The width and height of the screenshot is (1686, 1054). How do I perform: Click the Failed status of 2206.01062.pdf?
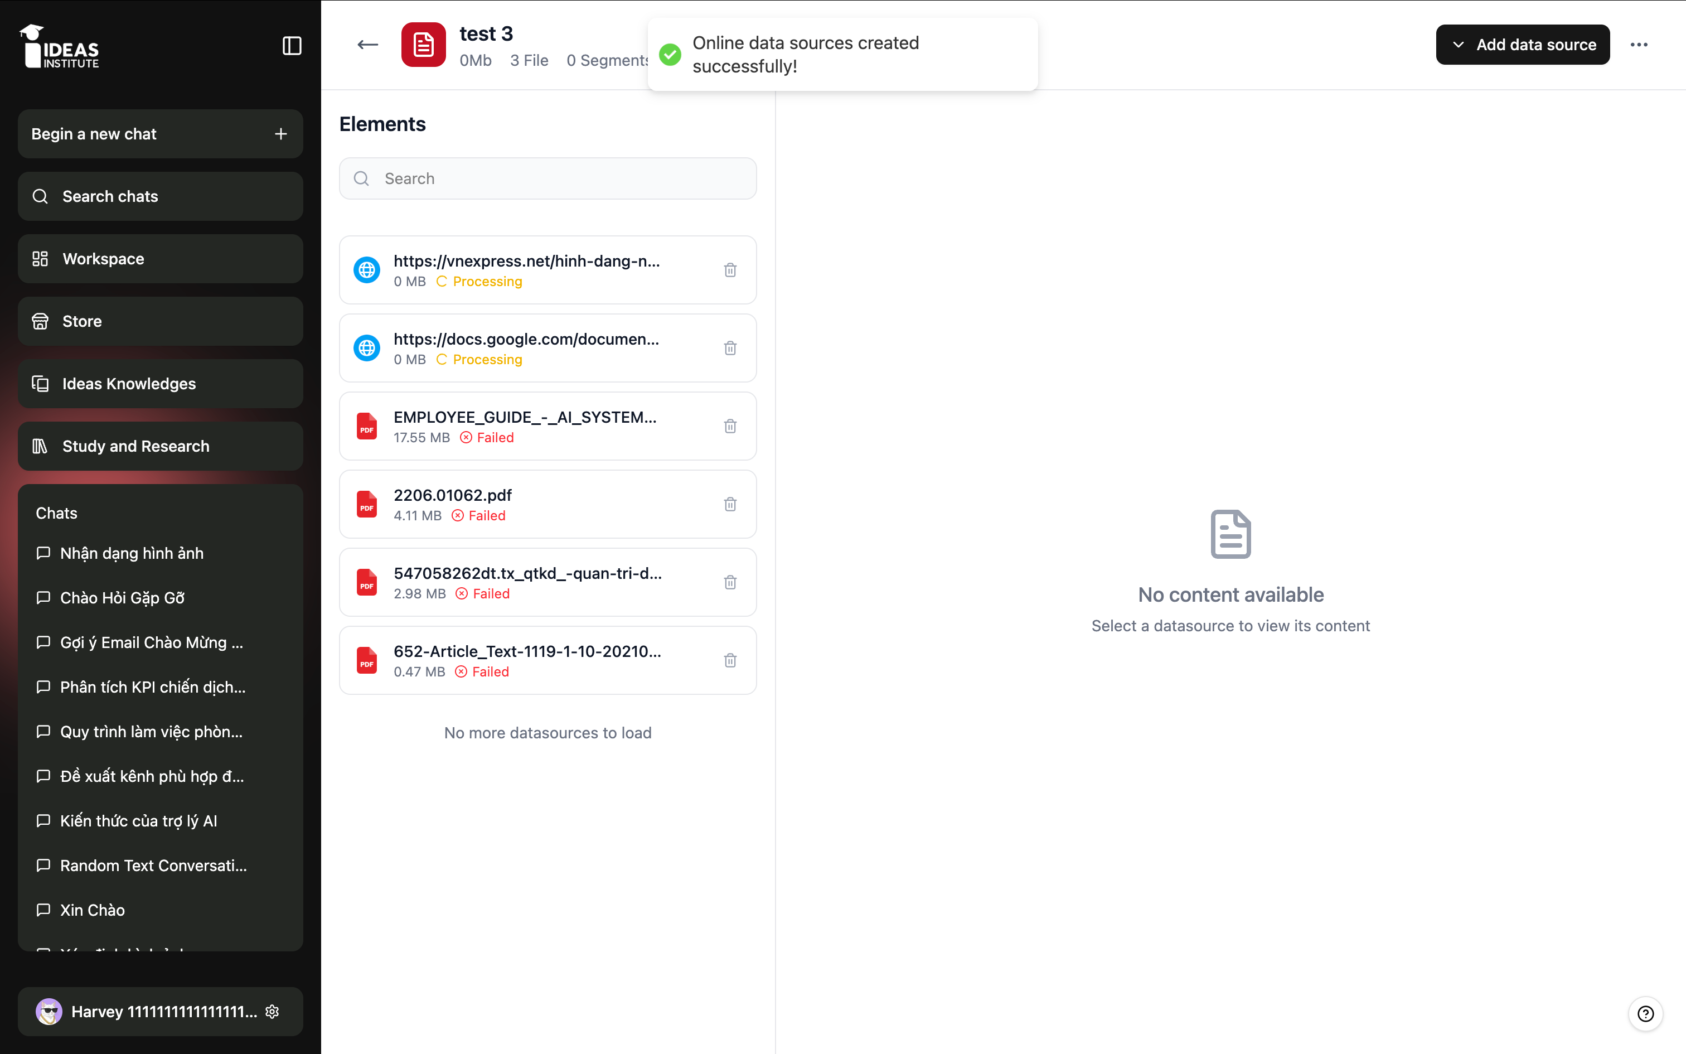[x=478, y=516]
